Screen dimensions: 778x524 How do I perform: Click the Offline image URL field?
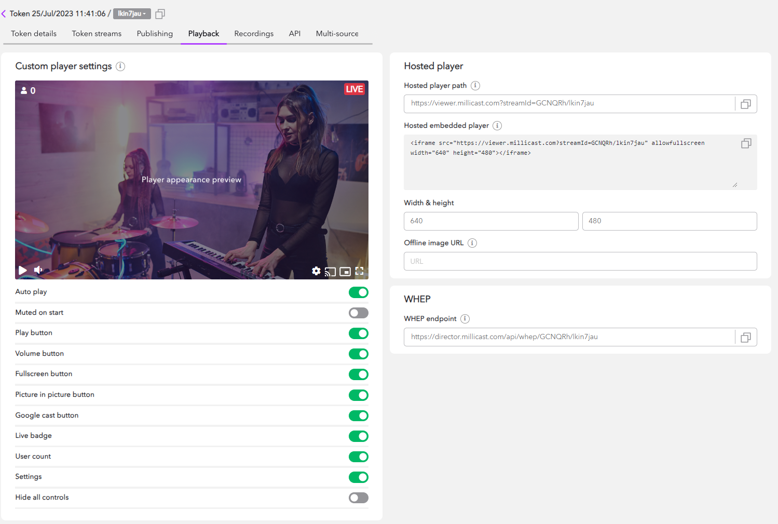tap(580, 261)
